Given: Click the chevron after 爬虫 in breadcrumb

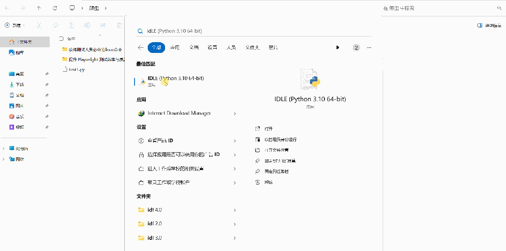Looking at the screenshot, I should tap(106, 8).
